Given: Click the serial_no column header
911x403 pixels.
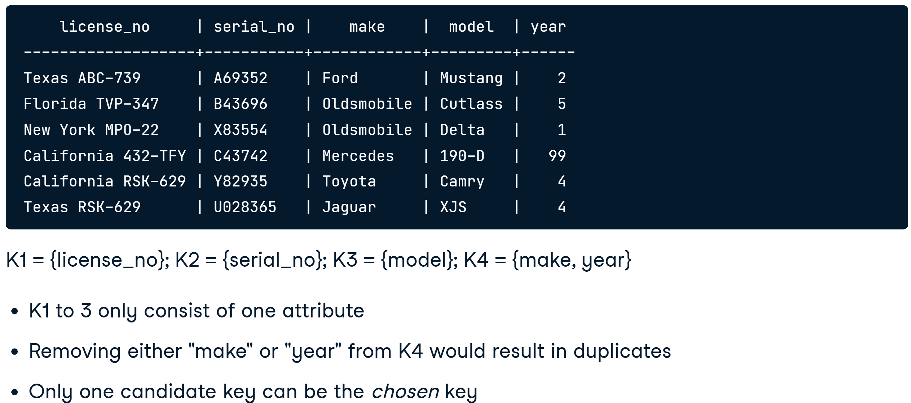Looking at the screenshot, I should (x=254, y=27).
